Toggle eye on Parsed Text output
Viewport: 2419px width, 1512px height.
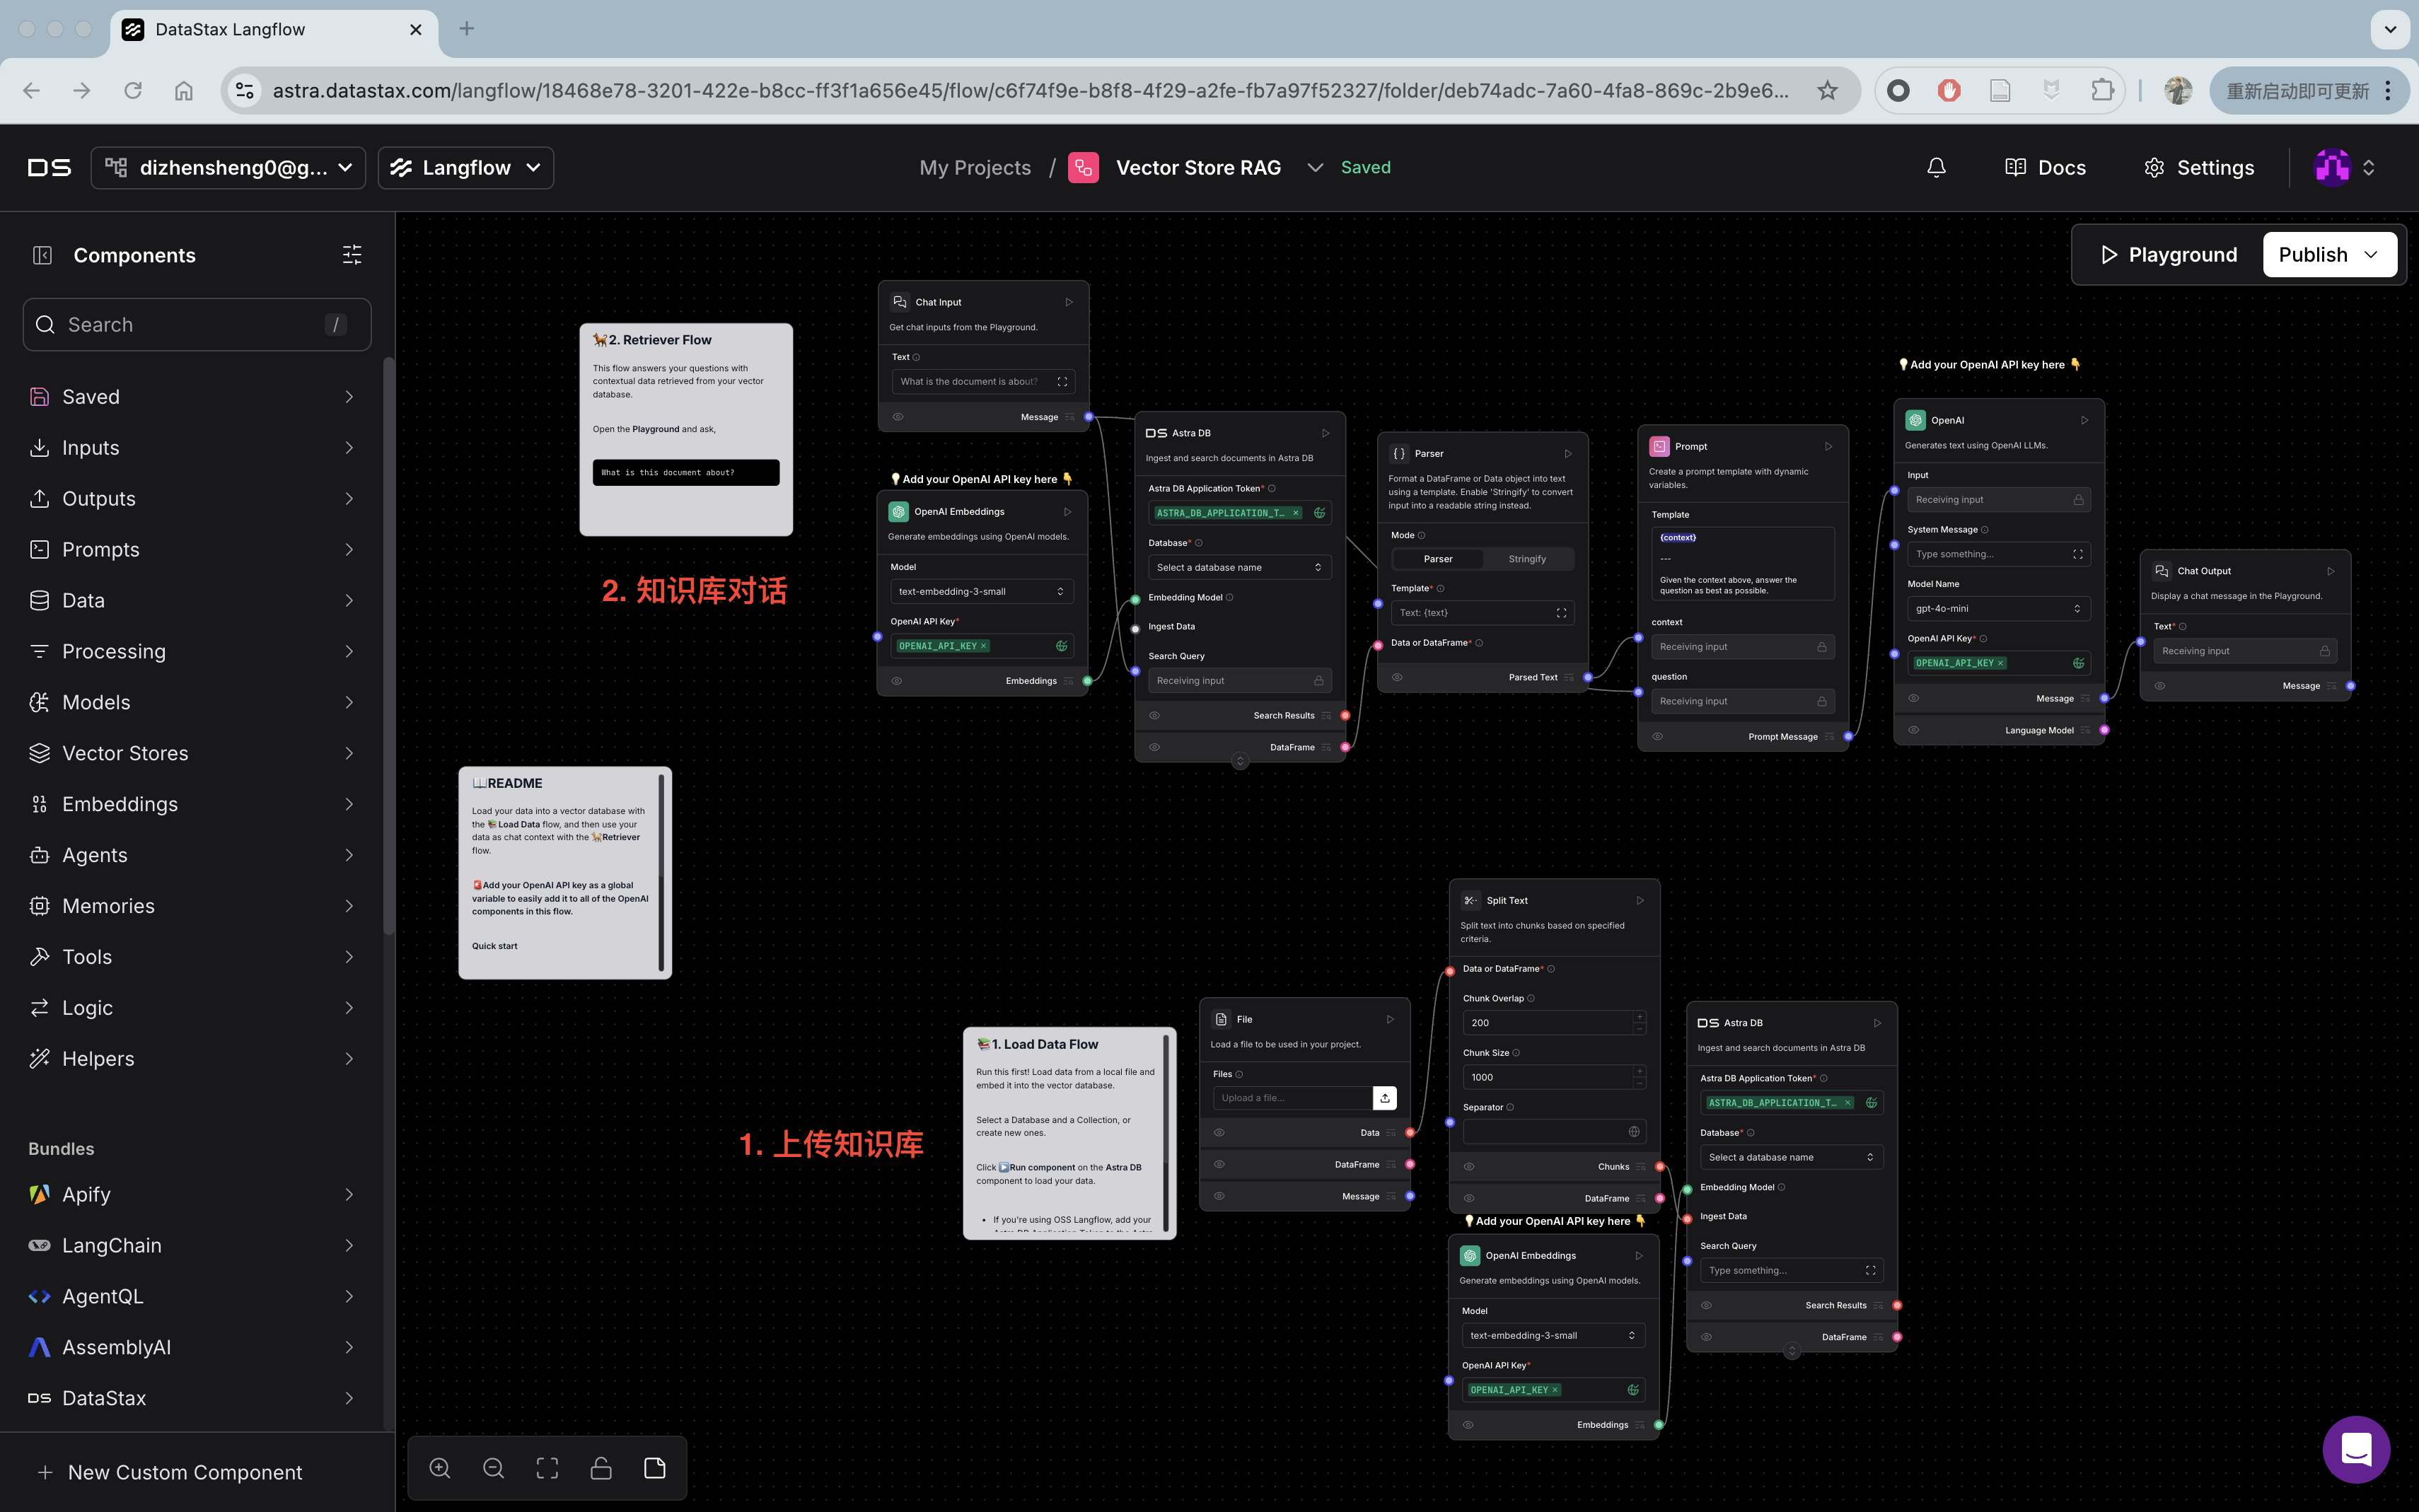pyautogui.click(x=1397, y=677)
